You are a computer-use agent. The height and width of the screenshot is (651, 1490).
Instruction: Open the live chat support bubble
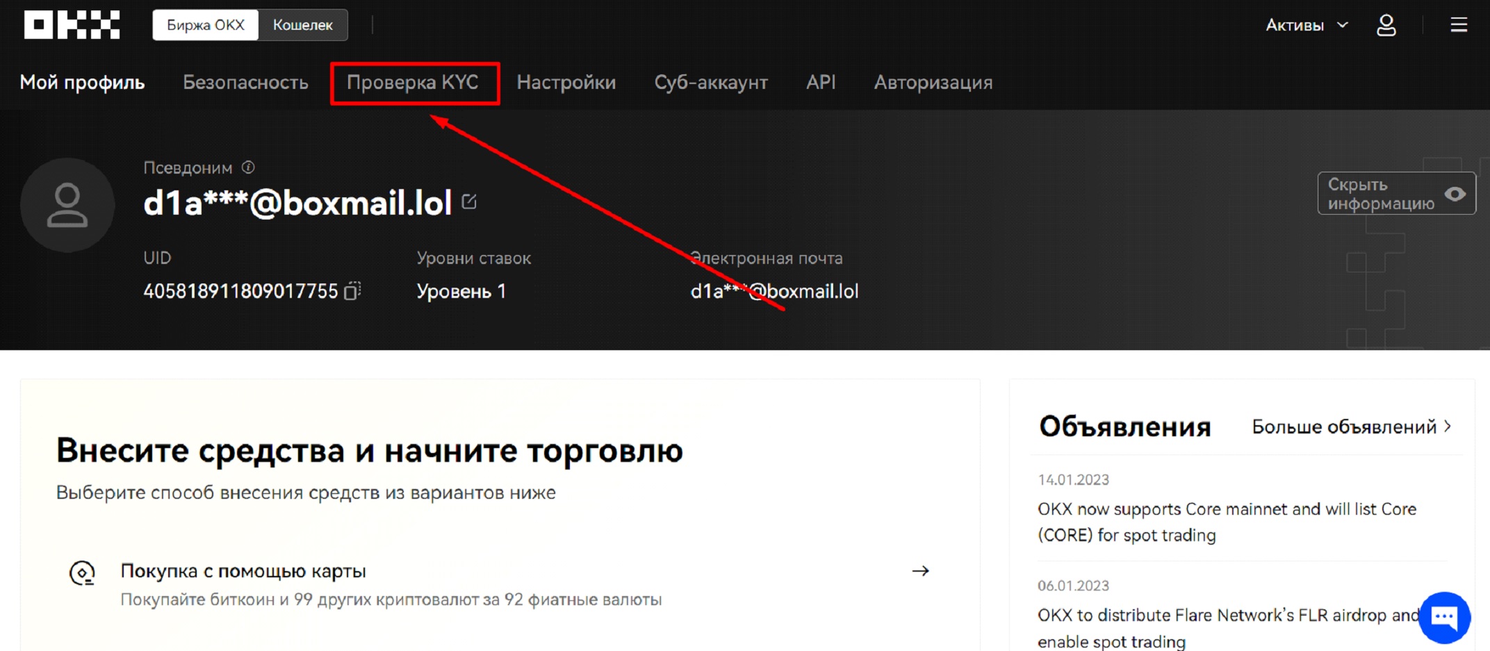1443,617
